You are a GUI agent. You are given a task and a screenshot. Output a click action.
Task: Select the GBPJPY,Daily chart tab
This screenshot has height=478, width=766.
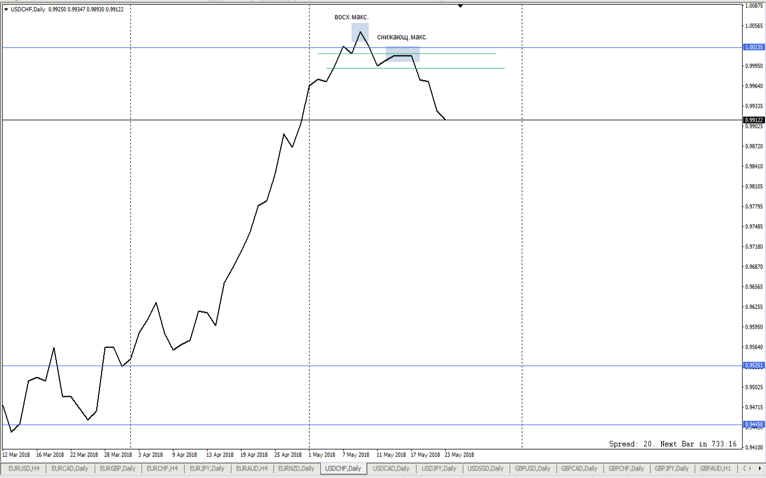(x=672, y=468)
